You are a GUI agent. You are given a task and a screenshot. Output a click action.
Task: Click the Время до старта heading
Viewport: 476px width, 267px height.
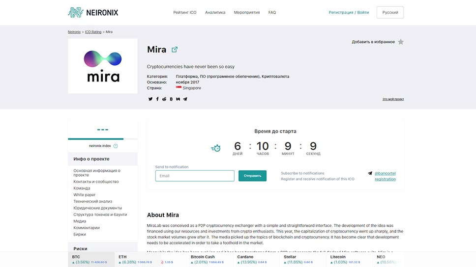click(x=275, y=131)
